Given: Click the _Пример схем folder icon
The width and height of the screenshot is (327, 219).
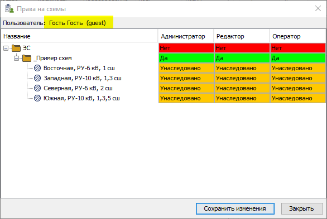Looking at the screenshot, I should (27, 58).
